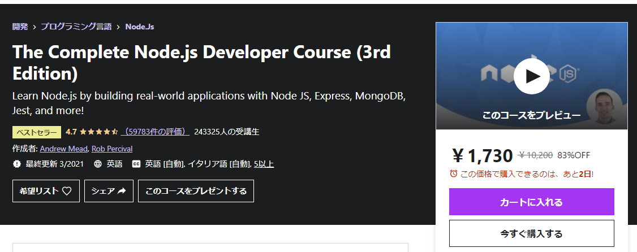Open instructor Andrew Mead's profile
The height and width of the screenshot is (252, 637).
coord(64,149)
